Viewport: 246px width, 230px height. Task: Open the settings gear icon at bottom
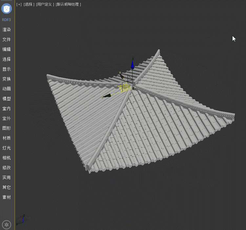click(7, 225)
